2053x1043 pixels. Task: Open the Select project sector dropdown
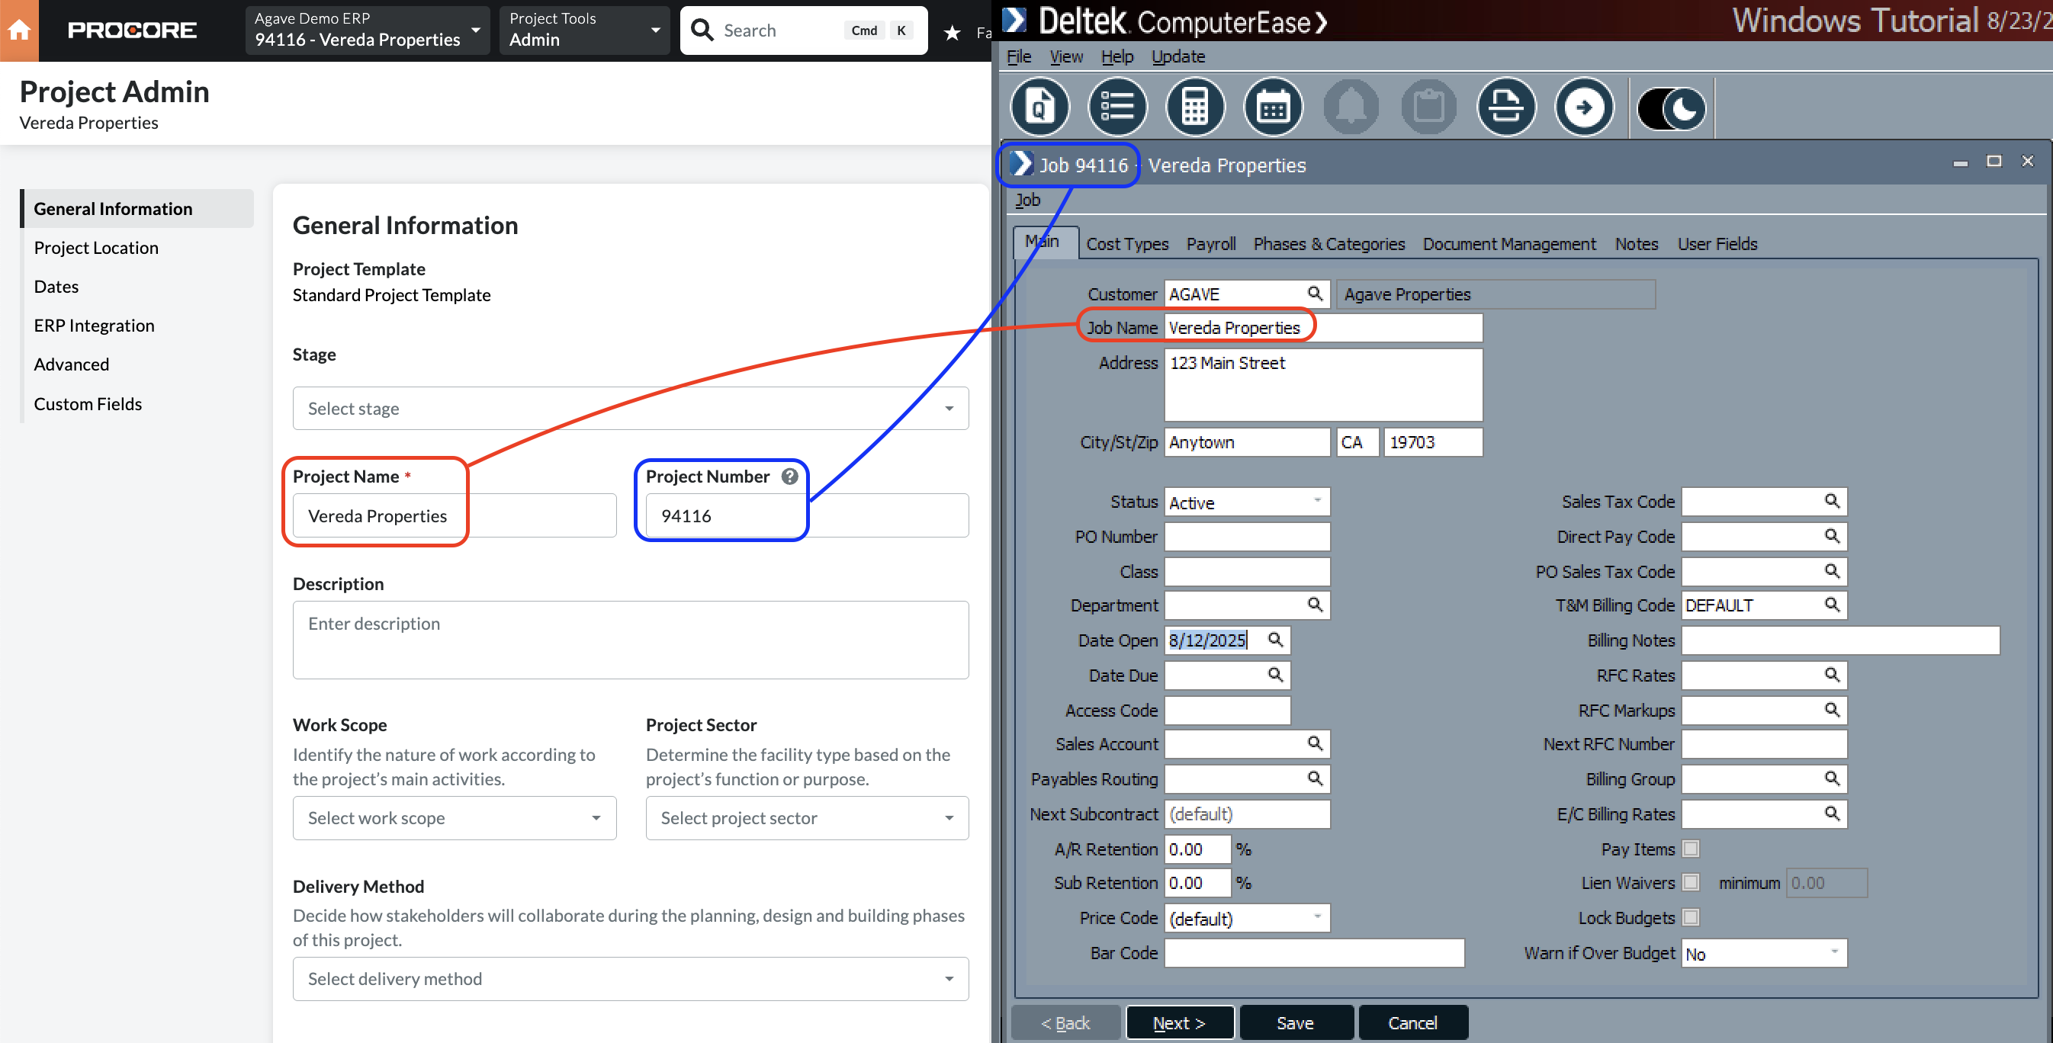[808, 818]
